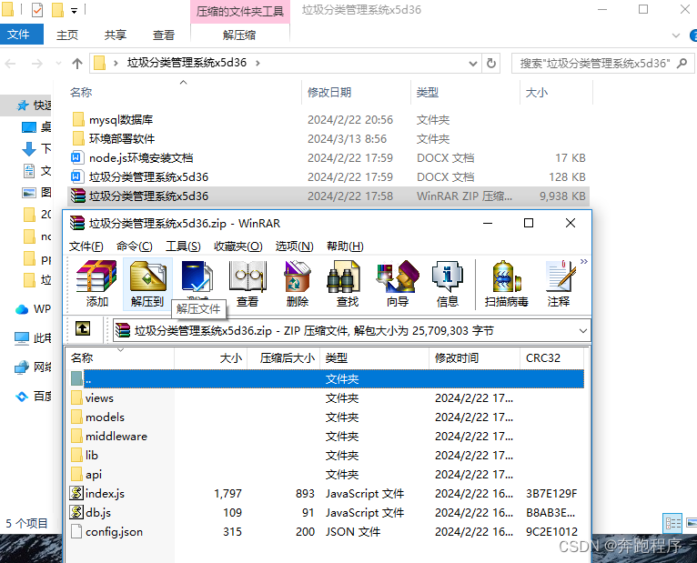Expand Explorer address bar history dropdown

pos(473,64)
